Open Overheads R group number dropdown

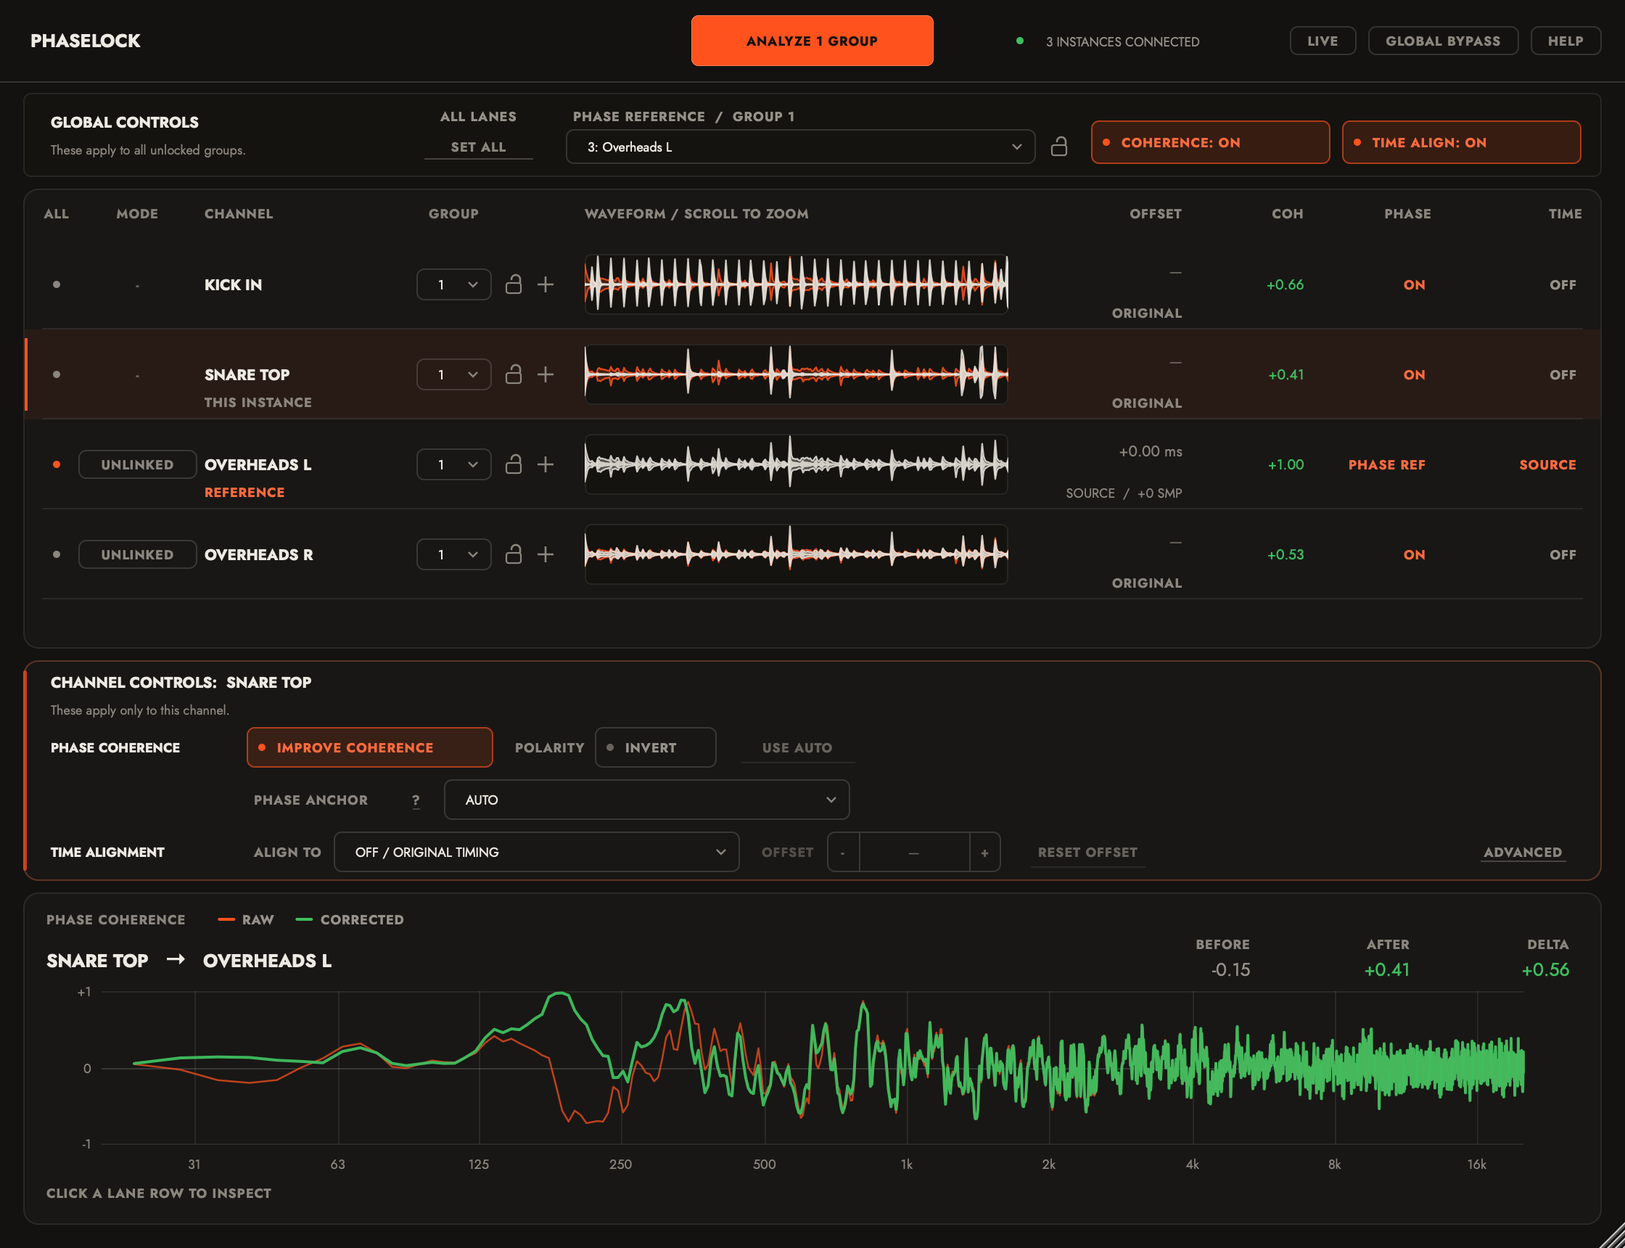click(x=454, y=554)
